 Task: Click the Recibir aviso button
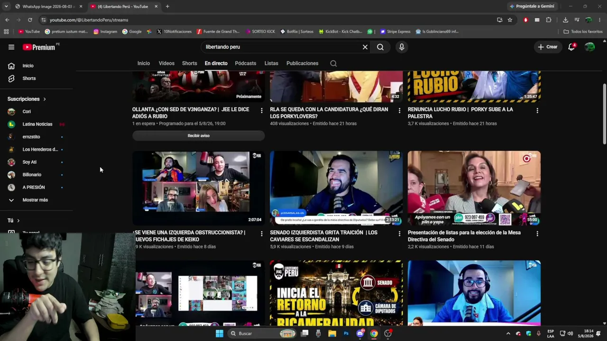[x=198, y=136]
